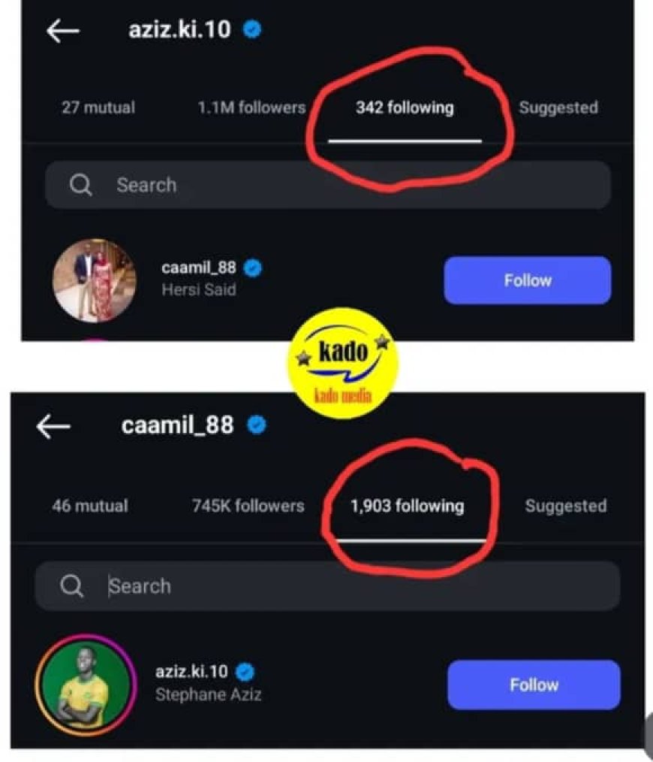Switch to the 27 mutual tab
This screenshot has height=762, width=653.
(98, 107)
